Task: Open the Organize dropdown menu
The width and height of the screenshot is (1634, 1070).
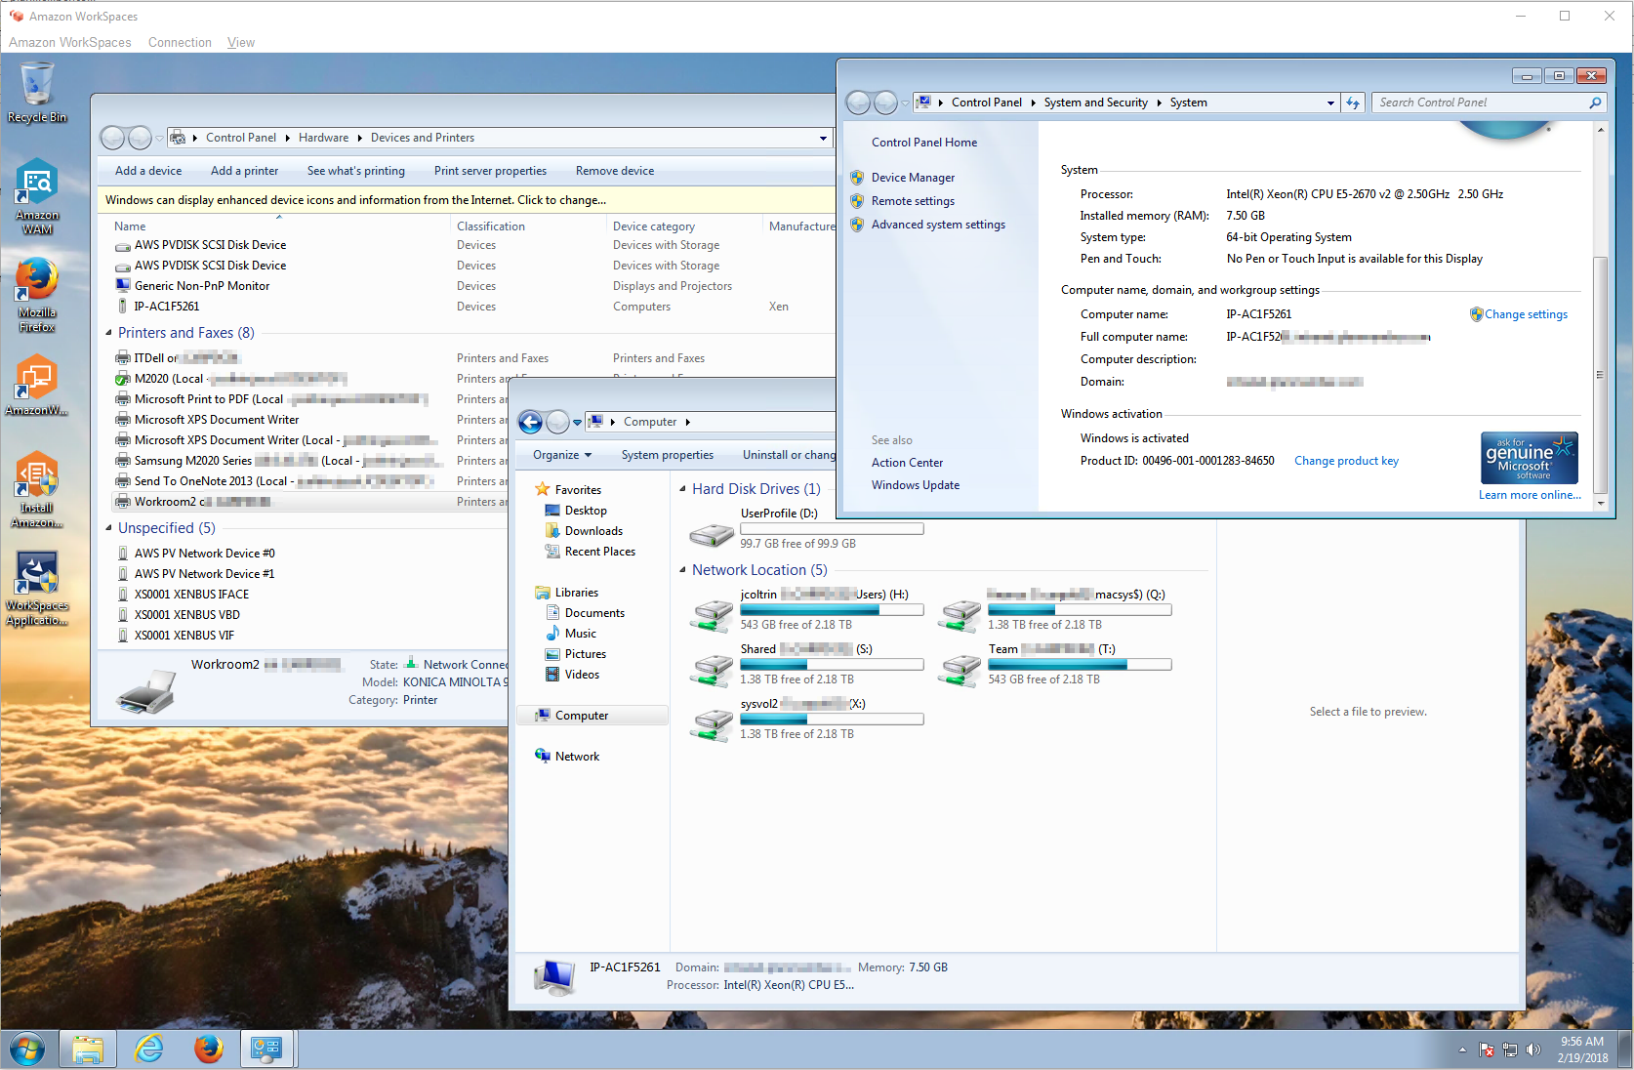Action: tap(562, 455)
